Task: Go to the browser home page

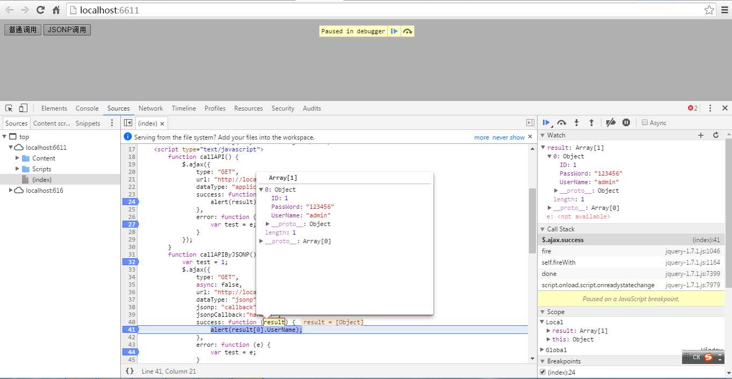Action: [x=56, y=10]
